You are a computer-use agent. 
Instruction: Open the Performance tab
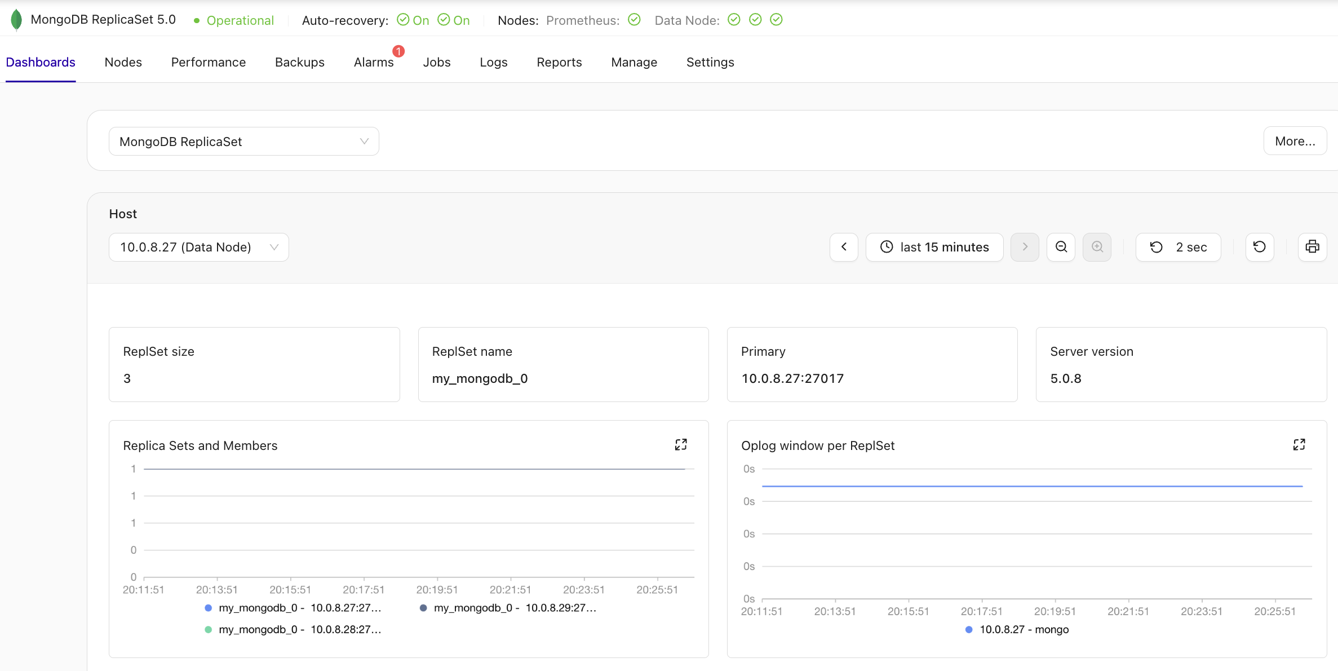point(209,62)
